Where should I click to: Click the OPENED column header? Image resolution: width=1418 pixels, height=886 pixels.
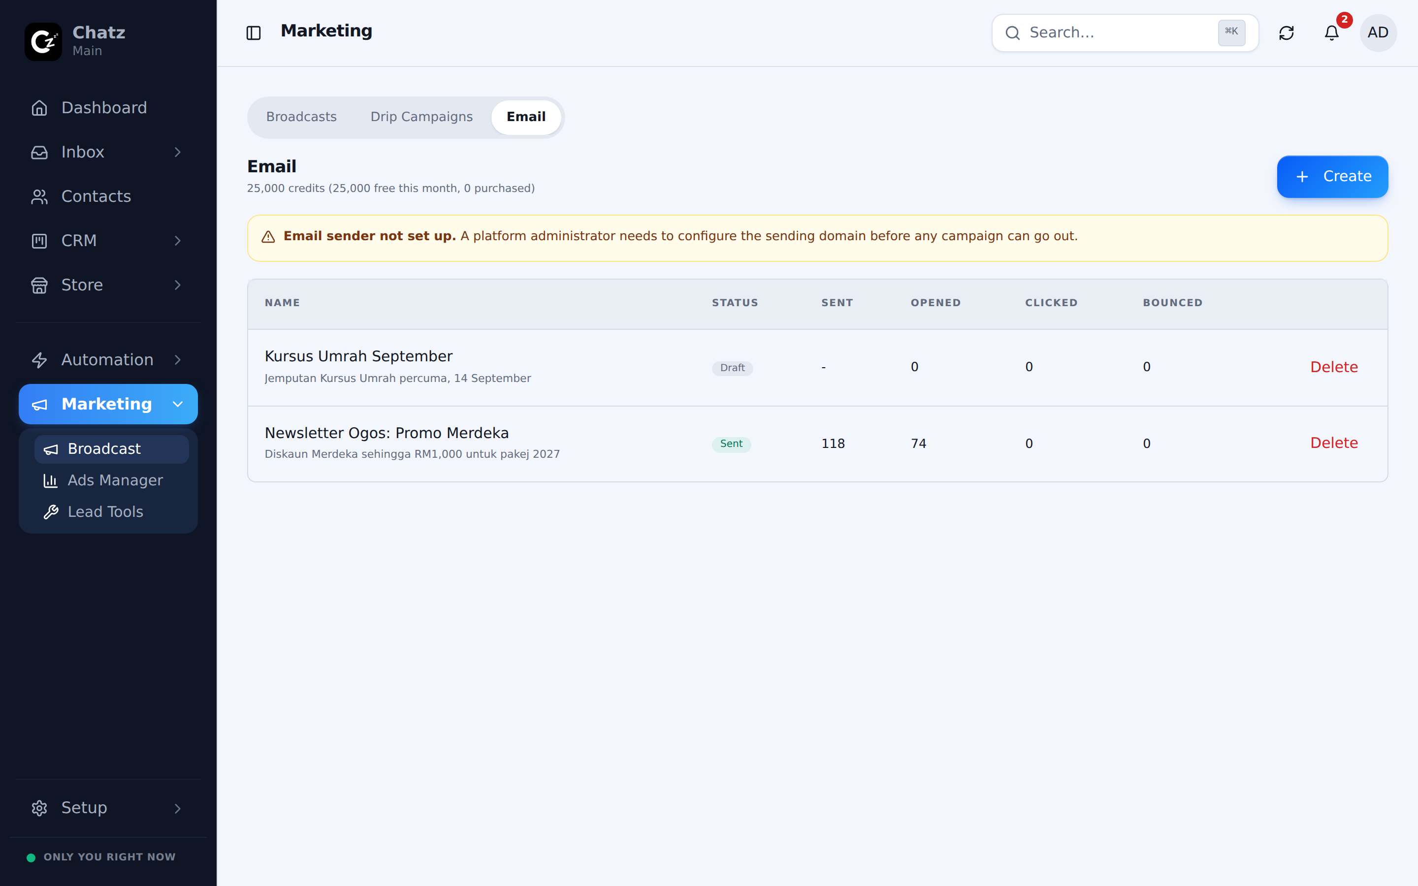pos(935,303)
